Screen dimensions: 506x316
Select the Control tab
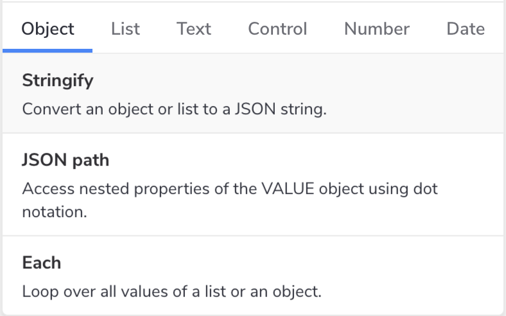tap(277, 29)
